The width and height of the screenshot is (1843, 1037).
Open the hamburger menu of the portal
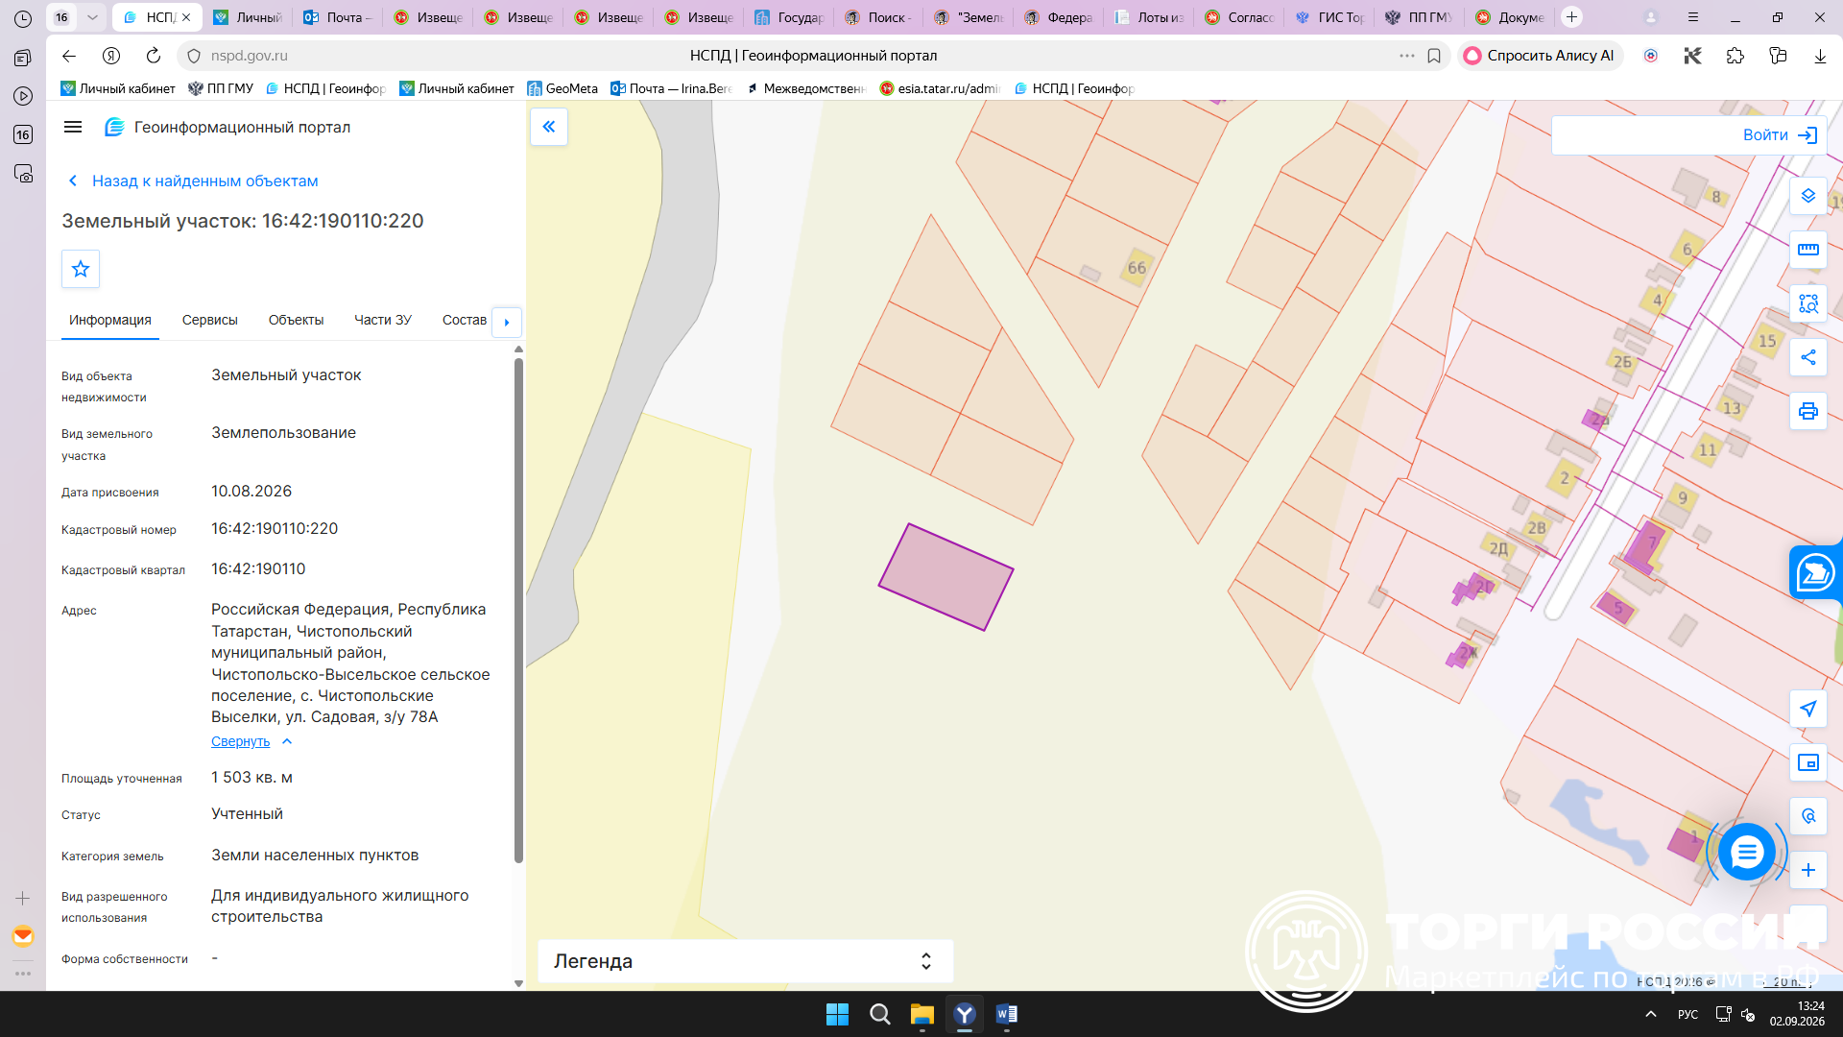[73, 127]
